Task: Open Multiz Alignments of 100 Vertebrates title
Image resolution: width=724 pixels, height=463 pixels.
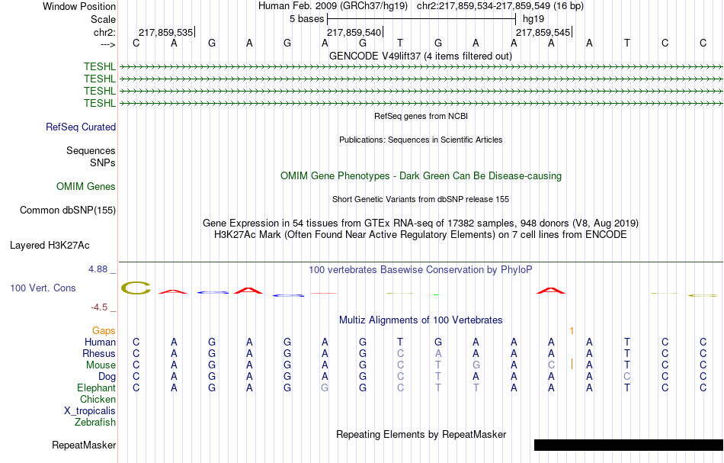Action: point(421,320)
